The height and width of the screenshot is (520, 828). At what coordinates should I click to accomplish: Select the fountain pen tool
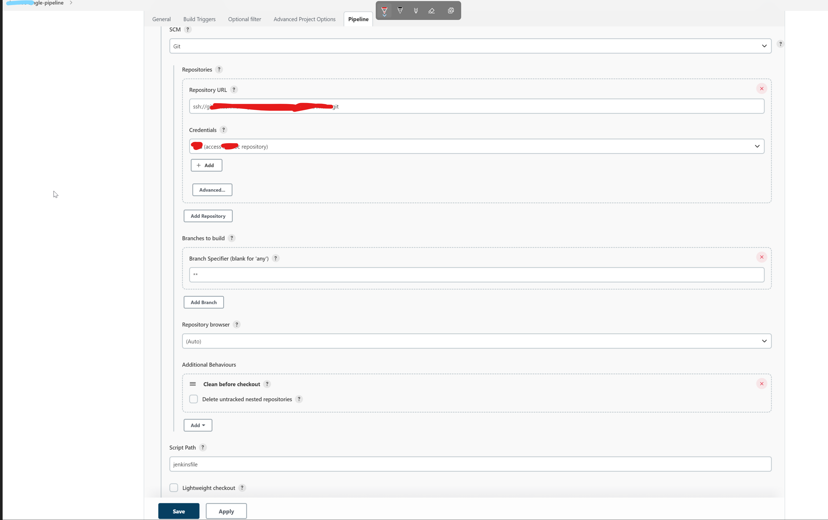pos(416,10)
